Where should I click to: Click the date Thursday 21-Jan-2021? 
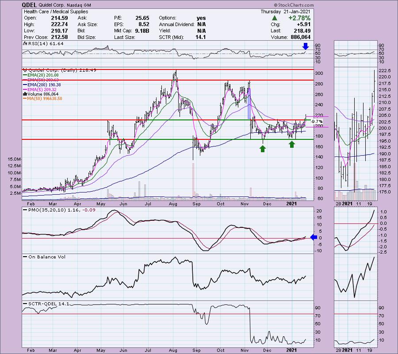click(285, 12)
